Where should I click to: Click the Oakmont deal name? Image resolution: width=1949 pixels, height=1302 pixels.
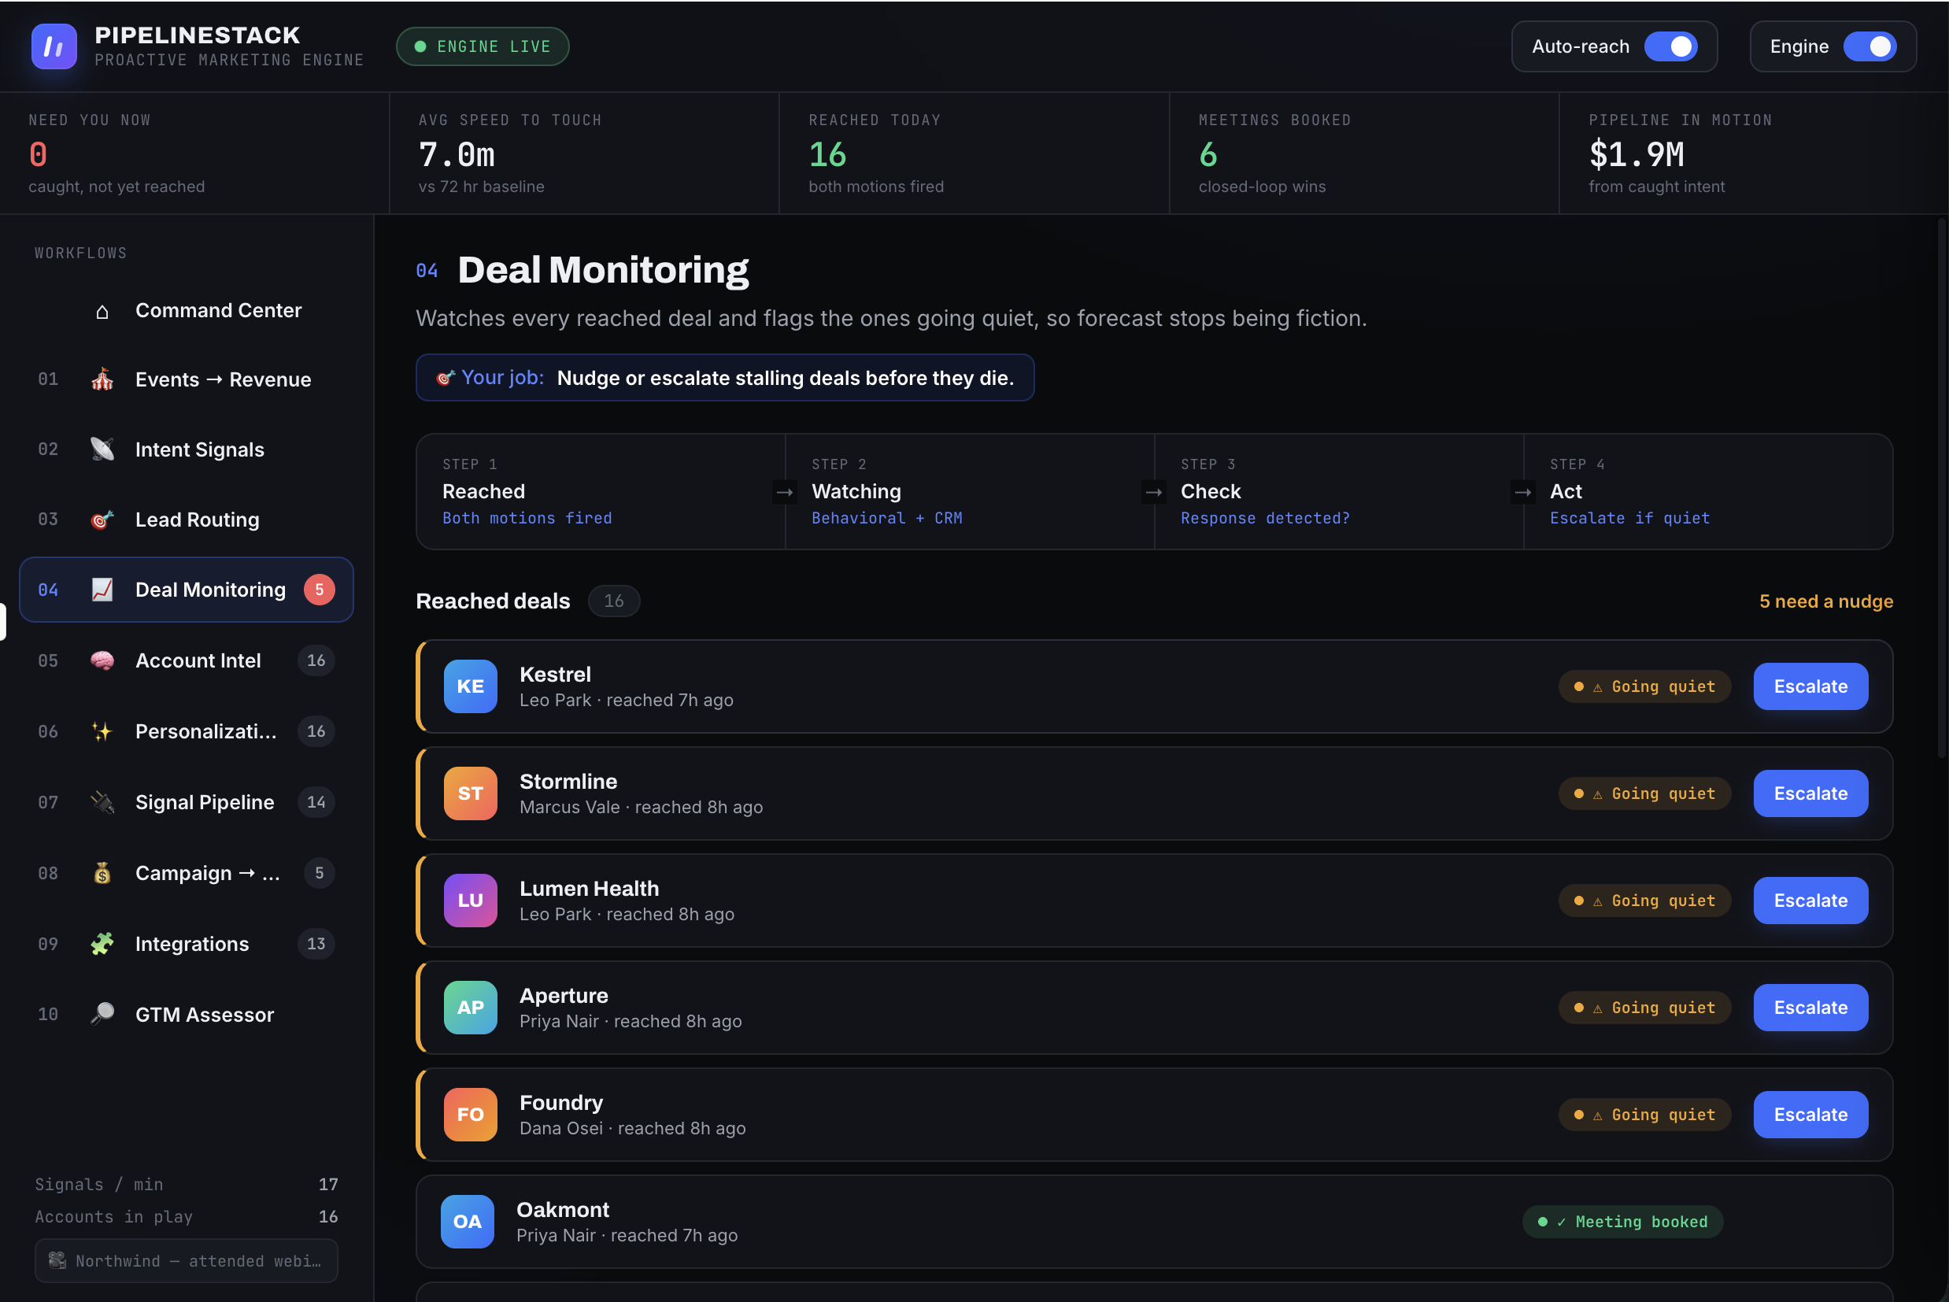563,1210
